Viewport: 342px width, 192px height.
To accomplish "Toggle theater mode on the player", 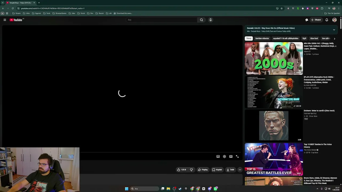I will (231, 157).
